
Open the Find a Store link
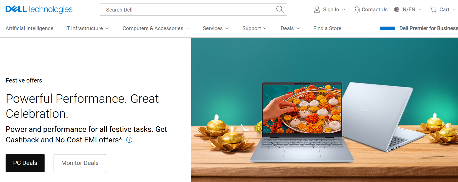[x=327, y=28]
